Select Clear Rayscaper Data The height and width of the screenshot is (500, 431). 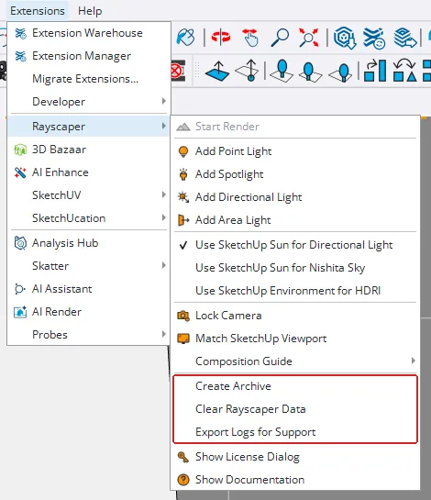tap(295, 409)
